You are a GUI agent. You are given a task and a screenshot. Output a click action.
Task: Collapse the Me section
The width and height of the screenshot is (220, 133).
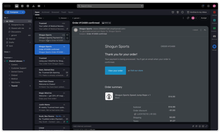pyautogui.click(x=6, y=18)
